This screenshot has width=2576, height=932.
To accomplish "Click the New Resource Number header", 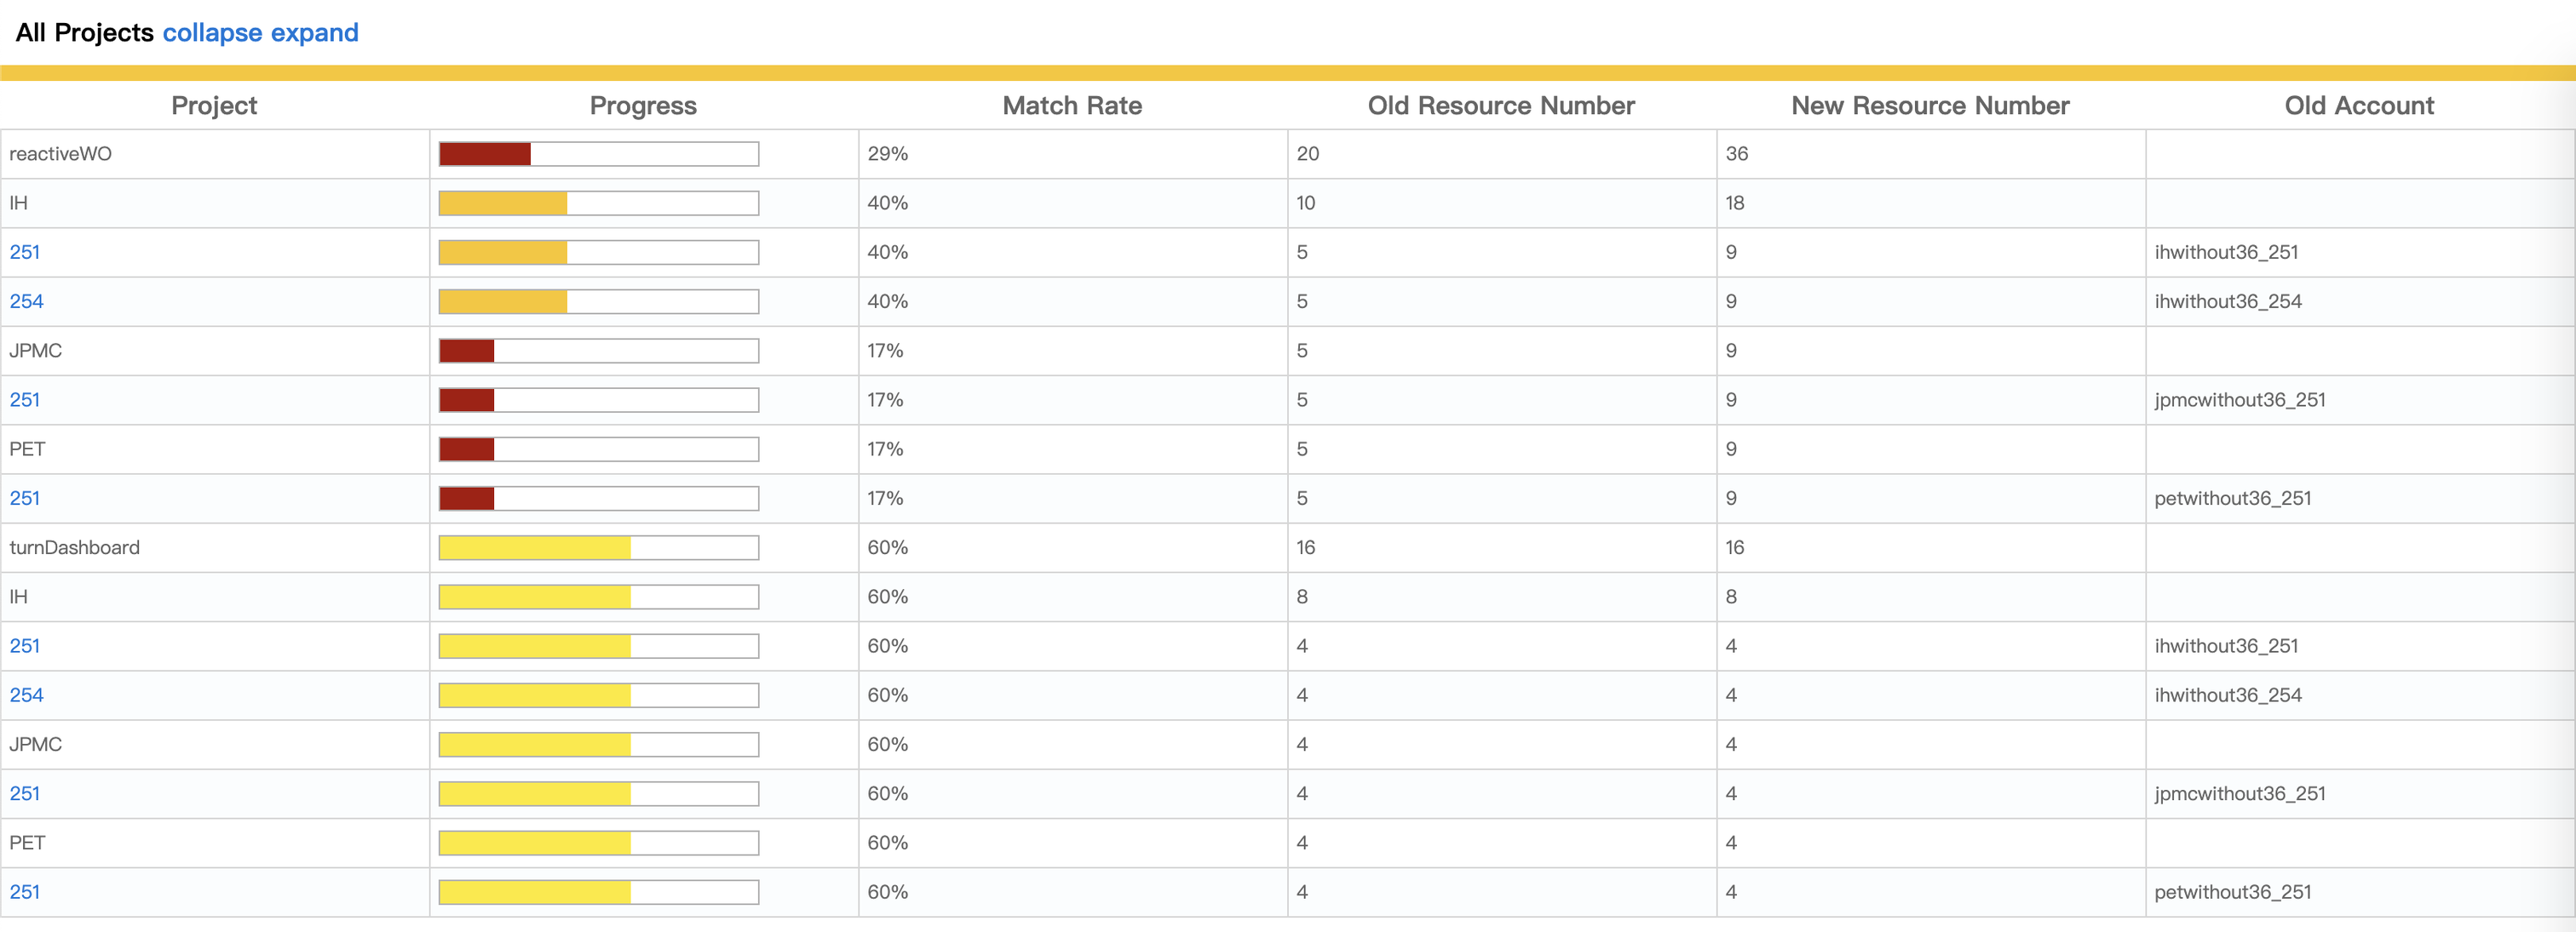I will [x=1930, y=106].
